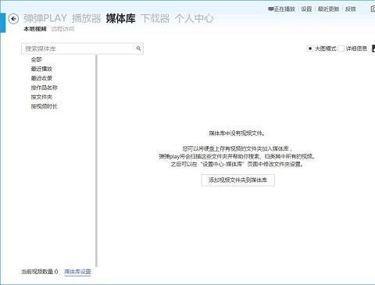Viewport: 375px width, 285px height.
Task: Click 反馈 feedback link
Action: coord(350,9)
